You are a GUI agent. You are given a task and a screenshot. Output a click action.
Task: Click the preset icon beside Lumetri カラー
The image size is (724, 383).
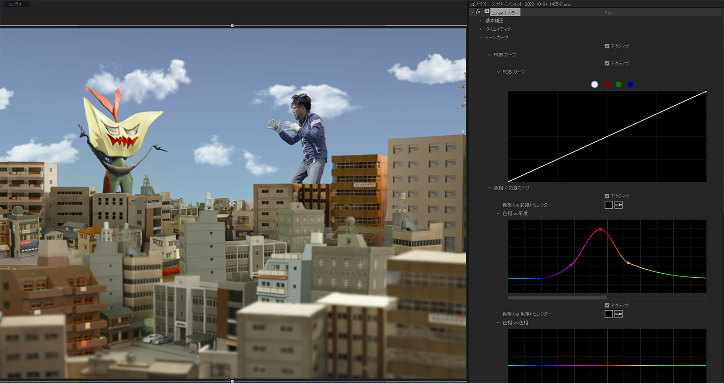pos(487,11)
